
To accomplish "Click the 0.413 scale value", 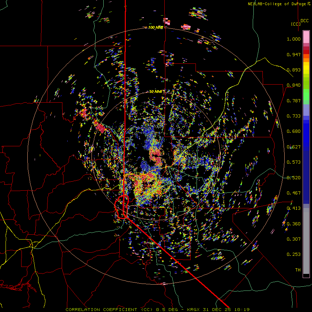I will [x=294, y=208].
